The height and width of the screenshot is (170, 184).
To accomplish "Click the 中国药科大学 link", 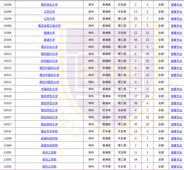I will (x=49, y=89).
